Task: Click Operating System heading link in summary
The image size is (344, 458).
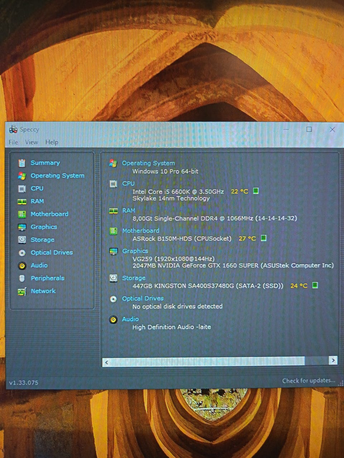Action: pos(148,163)
